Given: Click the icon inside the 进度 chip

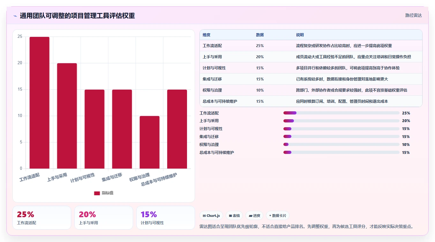Looking at the screenshot, I should [251, 216].
